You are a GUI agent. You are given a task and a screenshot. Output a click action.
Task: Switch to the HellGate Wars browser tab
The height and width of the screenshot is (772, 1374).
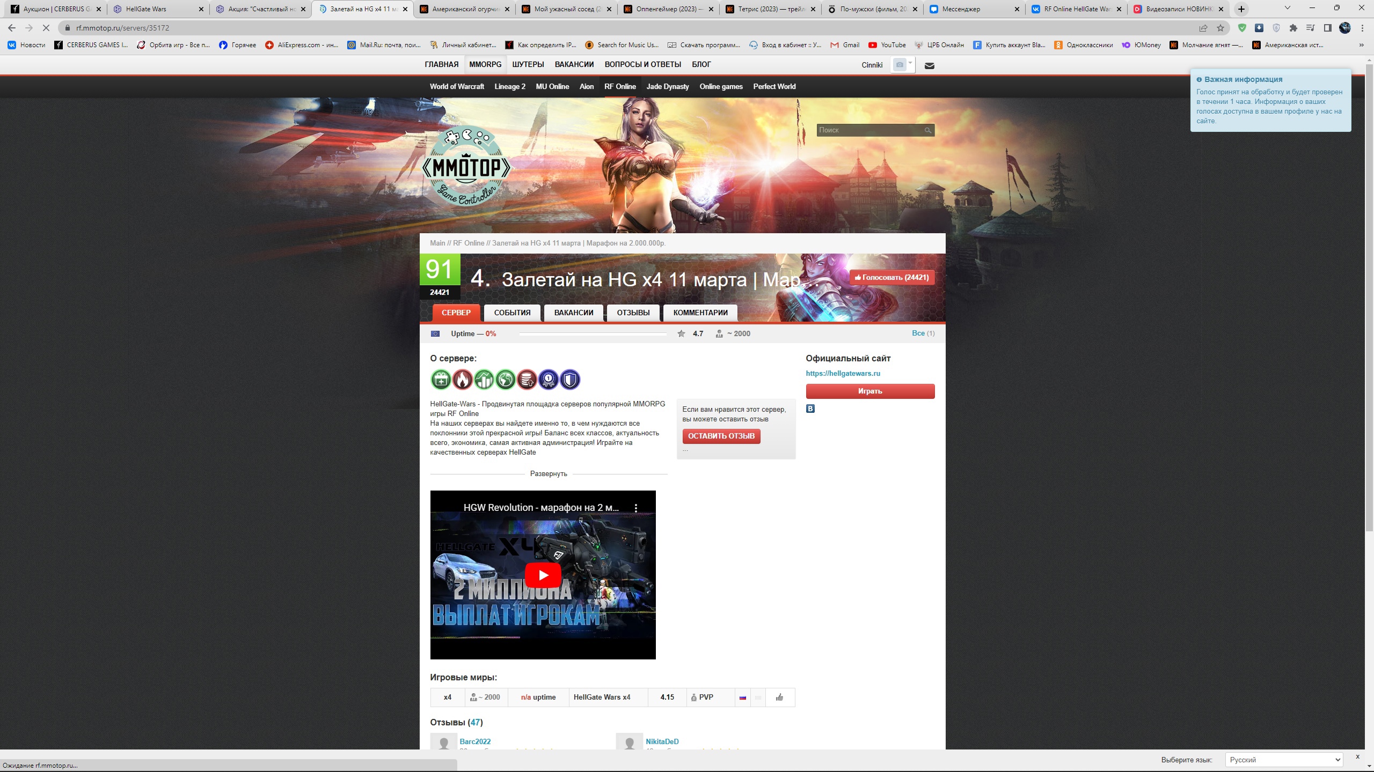coord(157,9)
